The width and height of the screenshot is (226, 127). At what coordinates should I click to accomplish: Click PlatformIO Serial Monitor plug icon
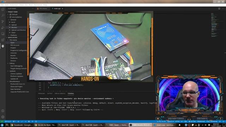point(32,121)
